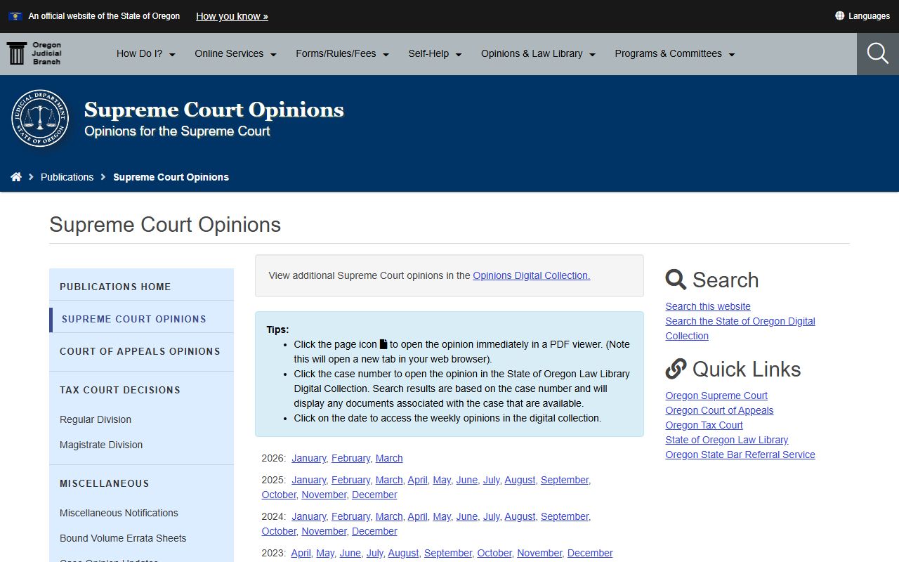The height and width of the screenshot is (562, 899).
Task: Open 2026 March opinions
Action: pyautogui.click(x=389, y=458)
